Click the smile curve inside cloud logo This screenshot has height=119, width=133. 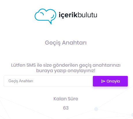click(53, 16)
